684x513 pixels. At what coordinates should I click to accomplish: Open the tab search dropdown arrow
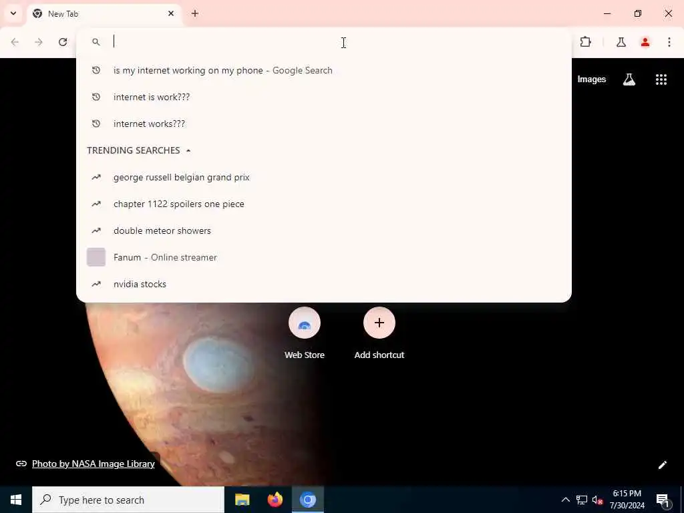point(13,13)
